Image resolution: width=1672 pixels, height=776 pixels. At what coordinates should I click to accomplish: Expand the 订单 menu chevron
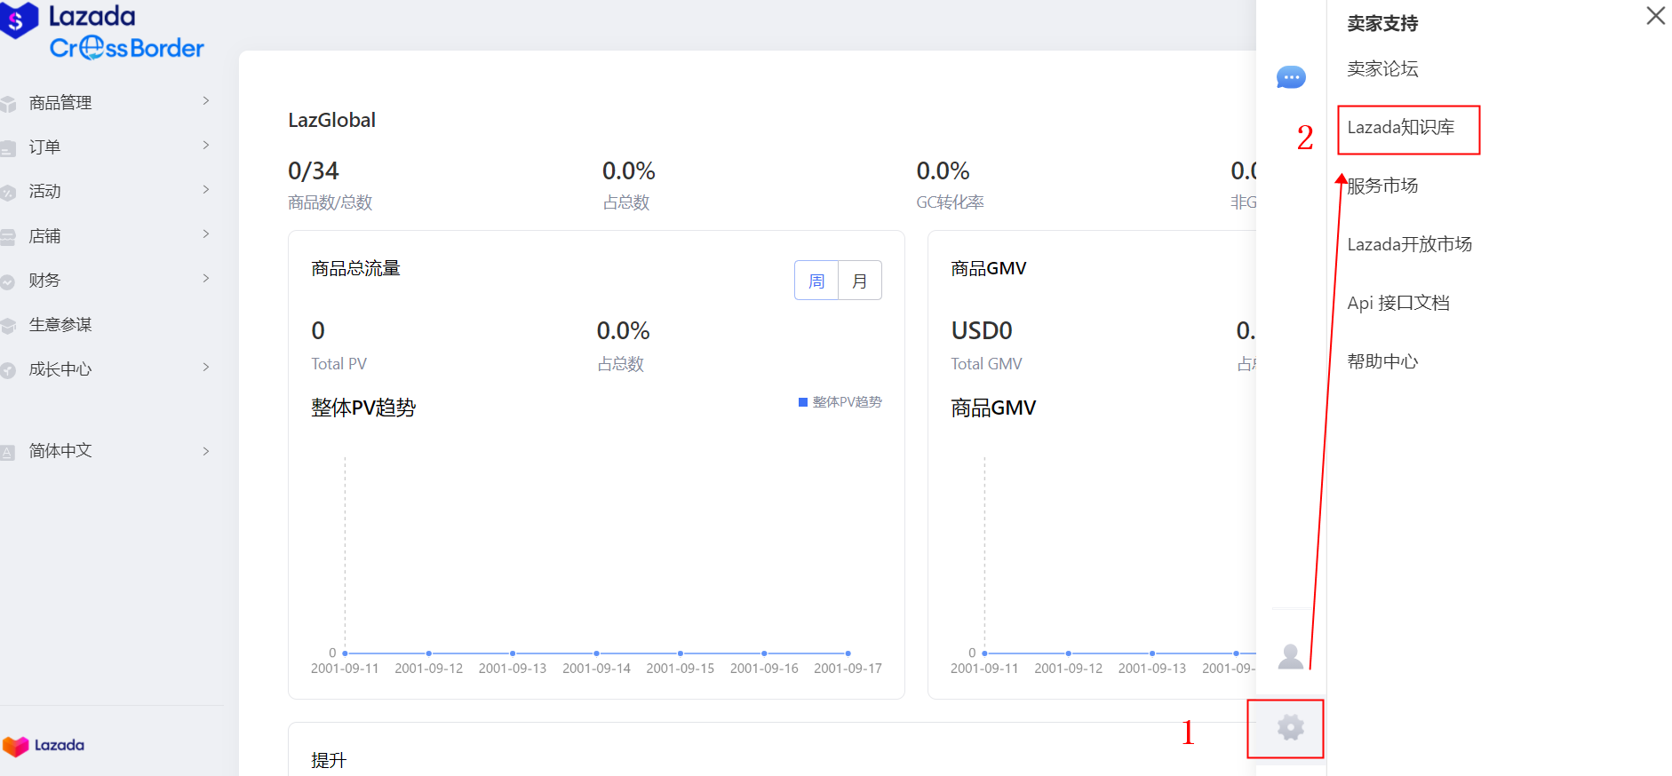coord(206,146)
